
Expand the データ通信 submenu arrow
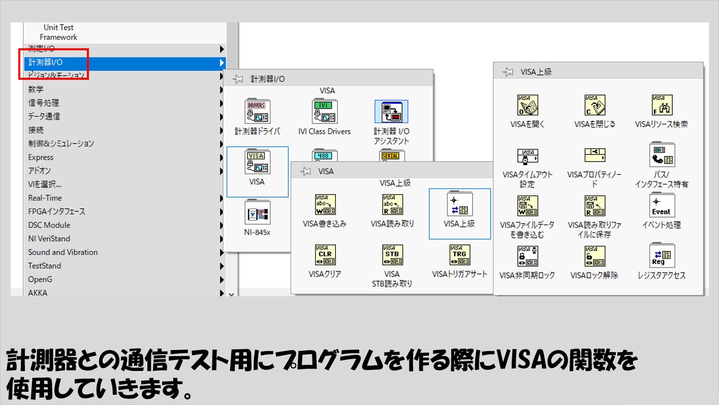(222, 117)
